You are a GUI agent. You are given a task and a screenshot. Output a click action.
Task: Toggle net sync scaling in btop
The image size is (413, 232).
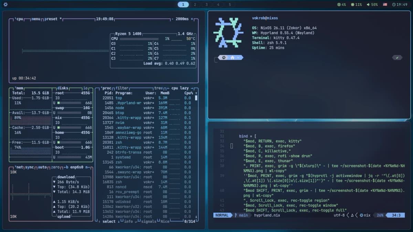[x=30, y=167]
